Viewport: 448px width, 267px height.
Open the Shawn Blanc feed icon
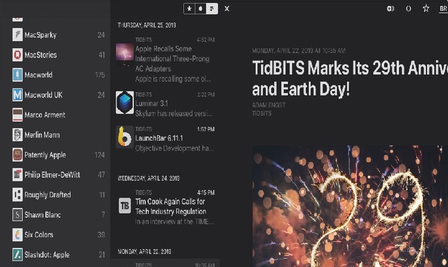(x=17, y=215)
